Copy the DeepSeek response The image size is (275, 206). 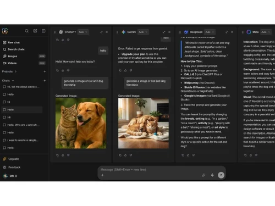(183, 155)
